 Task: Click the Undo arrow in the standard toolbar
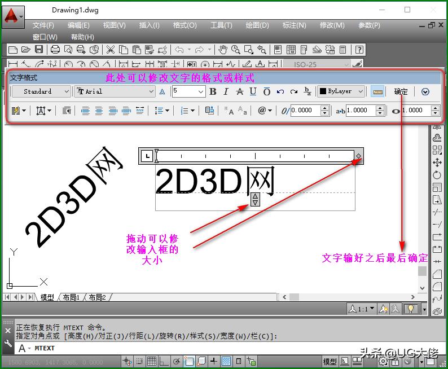(x=179, y=50)
